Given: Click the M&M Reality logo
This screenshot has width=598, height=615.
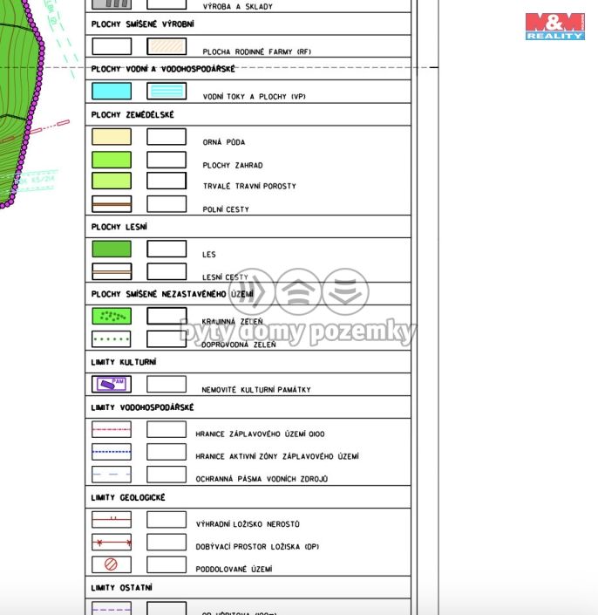Looking at the screenshot, I should click(554, 26).
